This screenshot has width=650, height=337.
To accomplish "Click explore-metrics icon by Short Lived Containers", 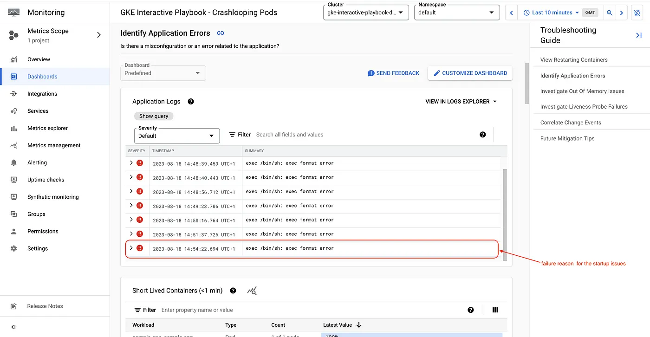I will pos(252,291).
